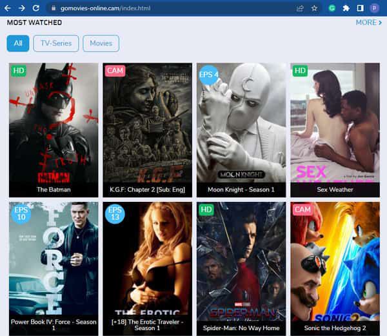Reload the page with refresh icon
Screen dimensions: 387x336
click(35, 8)
